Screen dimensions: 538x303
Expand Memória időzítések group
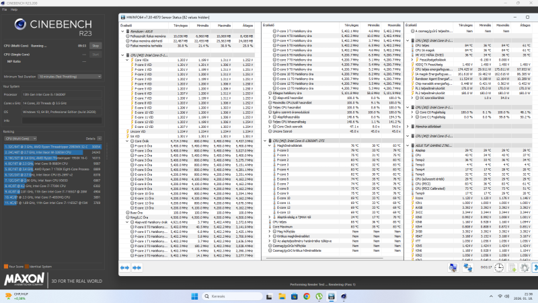408,127
